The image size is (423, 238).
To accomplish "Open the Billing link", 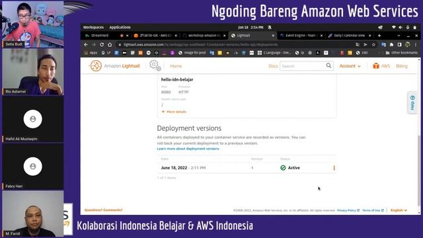I will pos(402,66).
